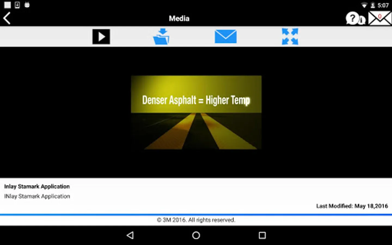This screenshot has height=245, width=392.
Task: Click the Media header title
Action: point(179,19)
